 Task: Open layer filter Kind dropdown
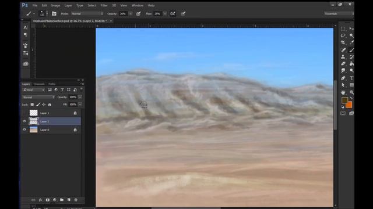tap(34, 90)
